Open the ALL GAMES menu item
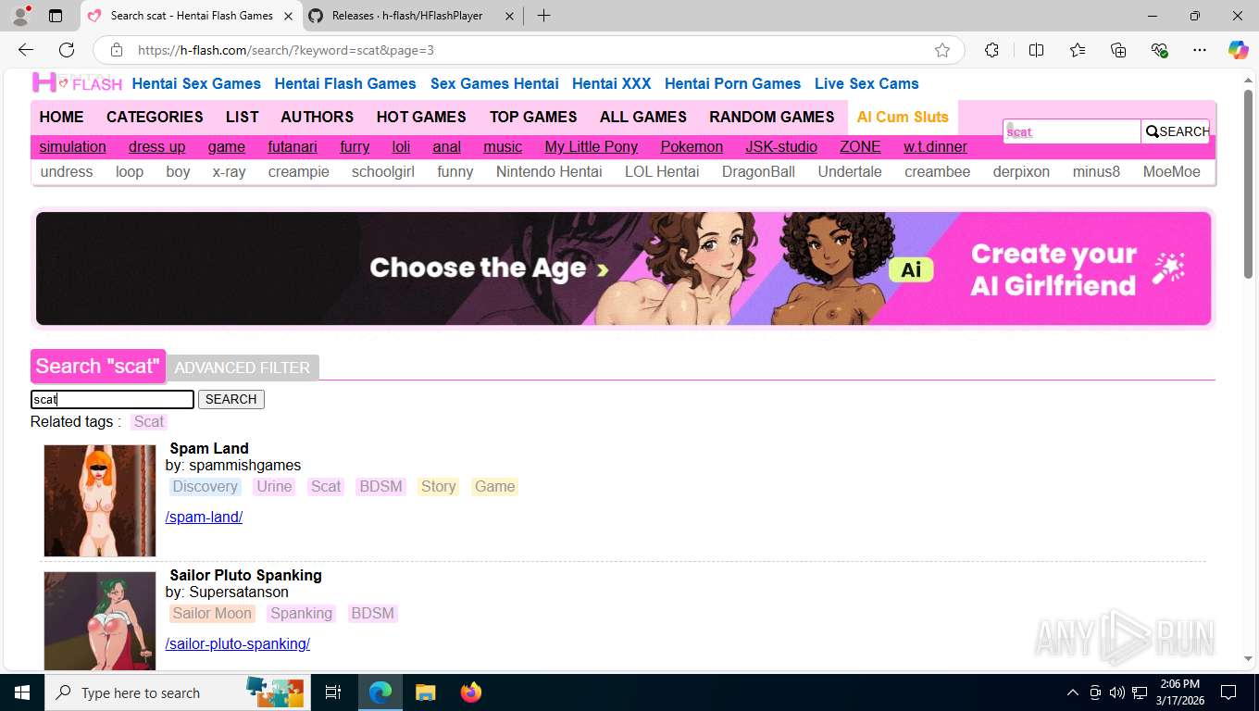 [x=643, y=117]
